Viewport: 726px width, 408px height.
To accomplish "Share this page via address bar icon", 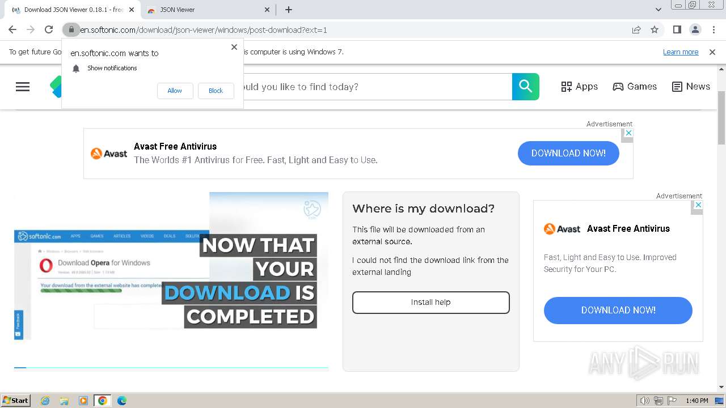I will (x=636, y=29).
